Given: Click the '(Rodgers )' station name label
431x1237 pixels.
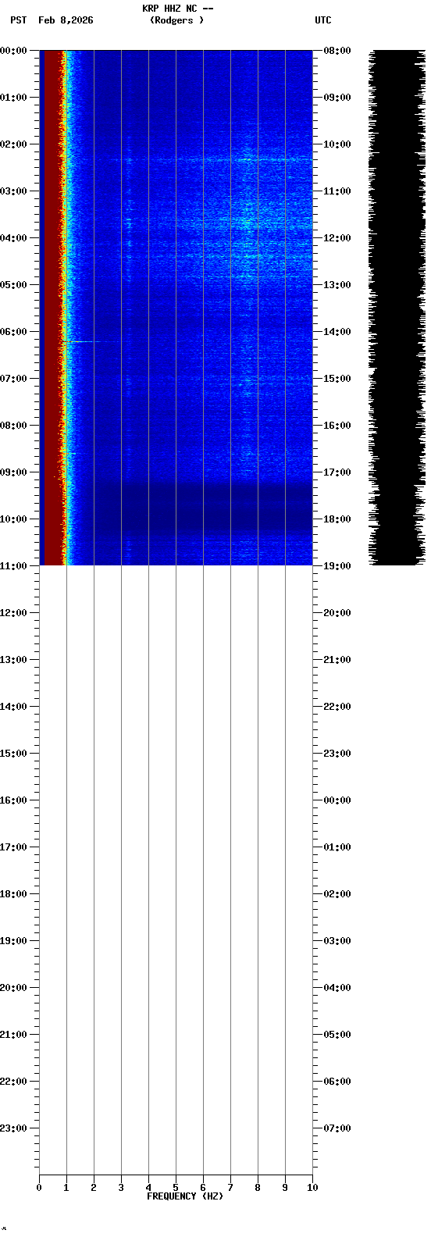Looking at the screenshot, I should pyautogui.click(x=177, y=20).
